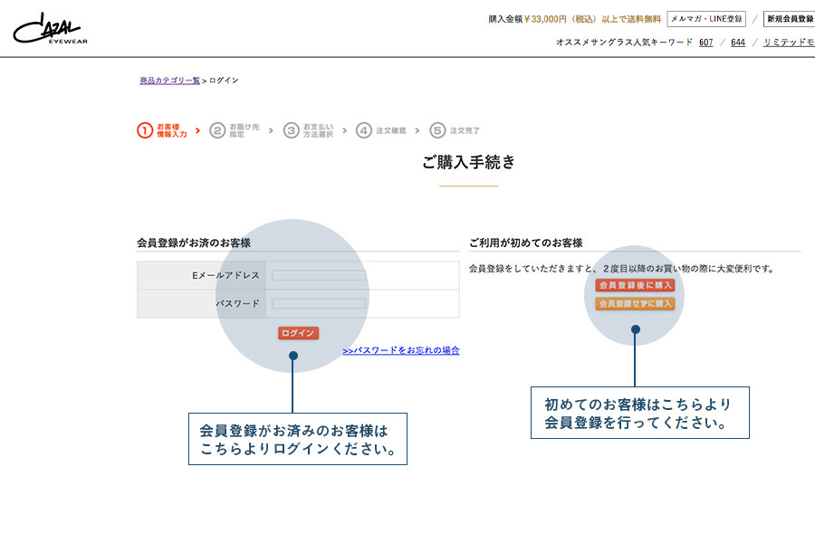This screenshot has width=815, height=543.
Task: Open keyword link 607
Action: 705,43
